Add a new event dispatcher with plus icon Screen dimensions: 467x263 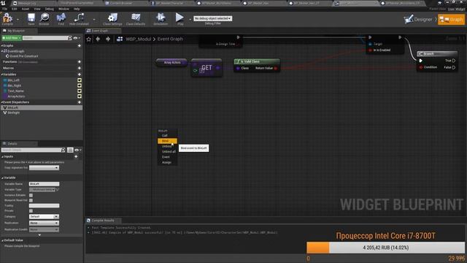click(x=80, y=102)
